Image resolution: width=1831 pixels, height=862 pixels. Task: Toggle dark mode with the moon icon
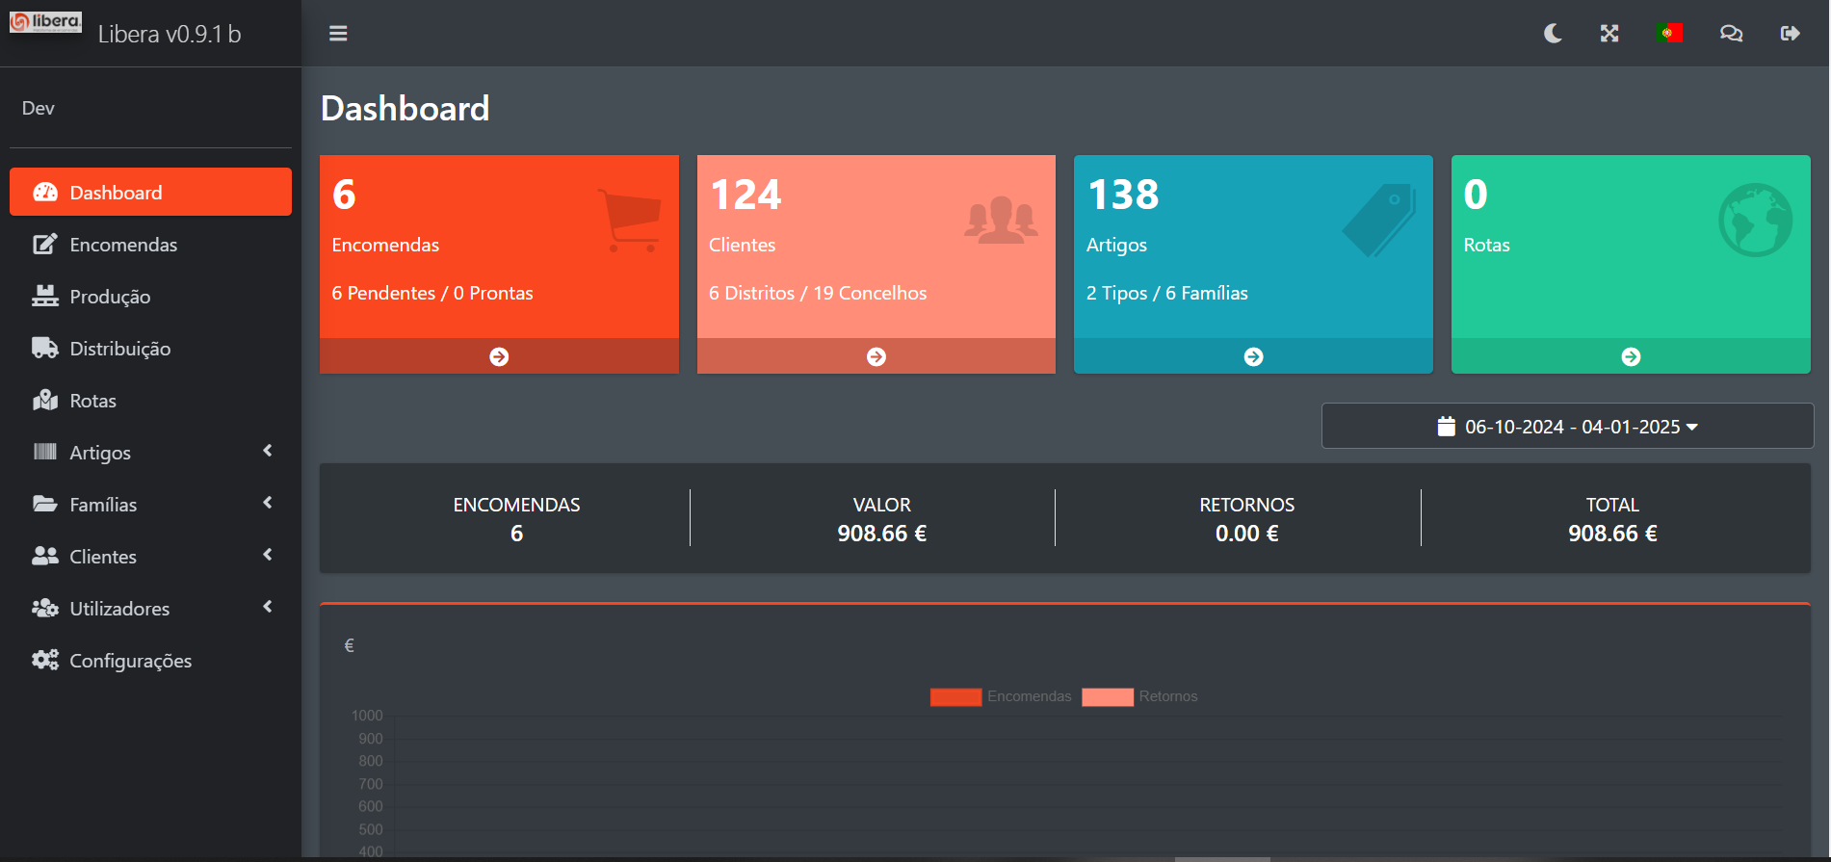coord(1553,34)
